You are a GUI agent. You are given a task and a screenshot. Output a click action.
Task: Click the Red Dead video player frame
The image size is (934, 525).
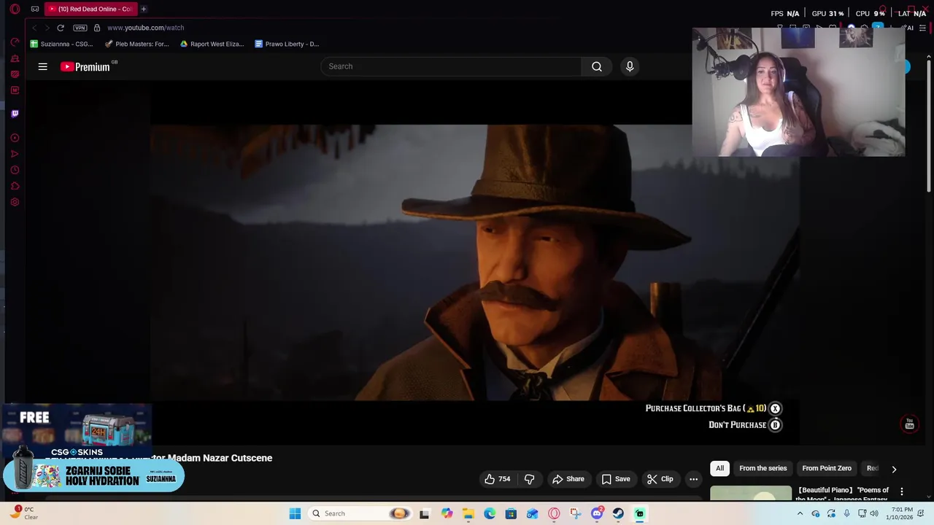[x=475, y=262]
